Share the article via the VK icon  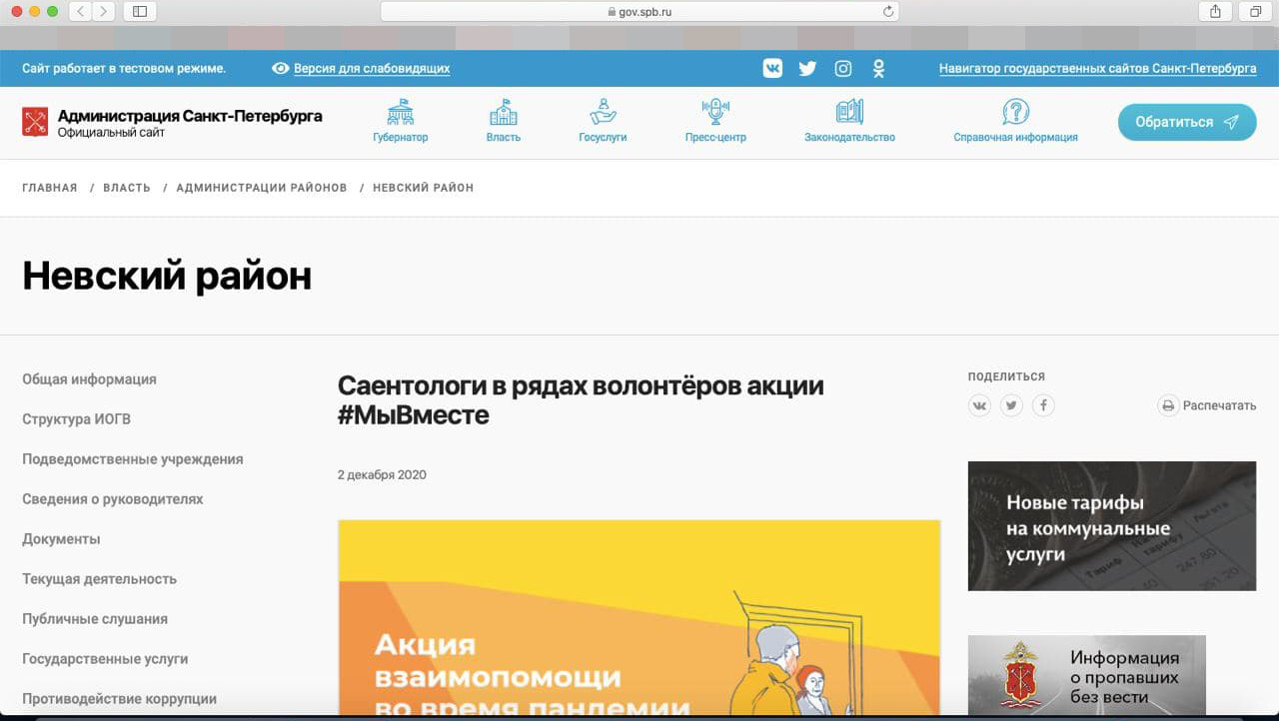click(979, 405)
